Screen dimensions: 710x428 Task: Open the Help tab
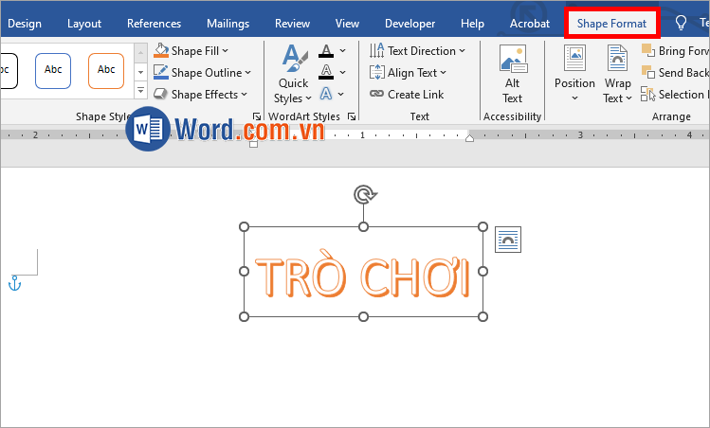(x=472, y=24)
